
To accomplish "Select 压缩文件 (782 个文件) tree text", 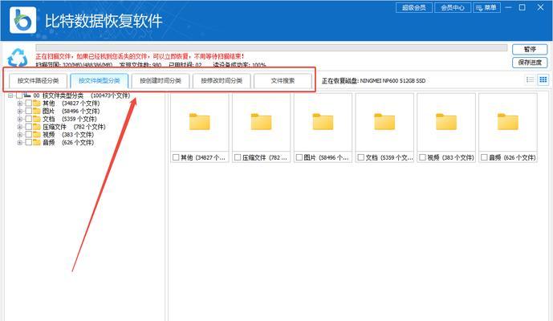I will (74, 127).
